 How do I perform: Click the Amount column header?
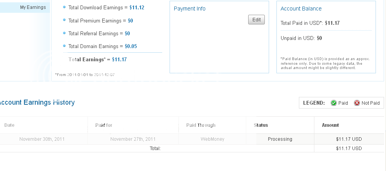330,125
